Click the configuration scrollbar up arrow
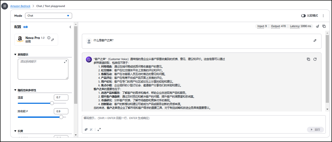The width and height of the screenshot is (332, 142). (x=76, y=24)
